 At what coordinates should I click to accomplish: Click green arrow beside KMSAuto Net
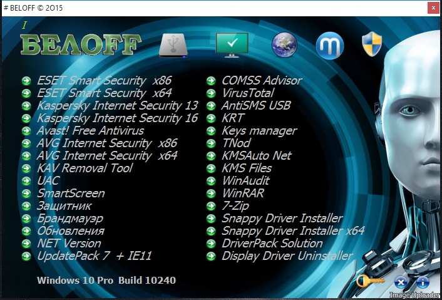(211, 156)
